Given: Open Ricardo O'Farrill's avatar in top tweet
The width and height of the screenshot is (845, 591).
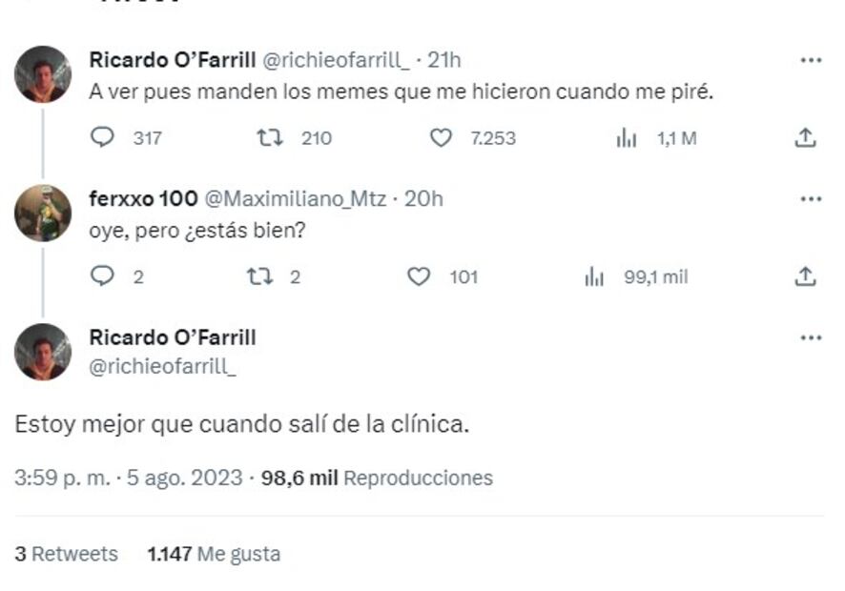Looking at the screenshot, I should [43, 73].
